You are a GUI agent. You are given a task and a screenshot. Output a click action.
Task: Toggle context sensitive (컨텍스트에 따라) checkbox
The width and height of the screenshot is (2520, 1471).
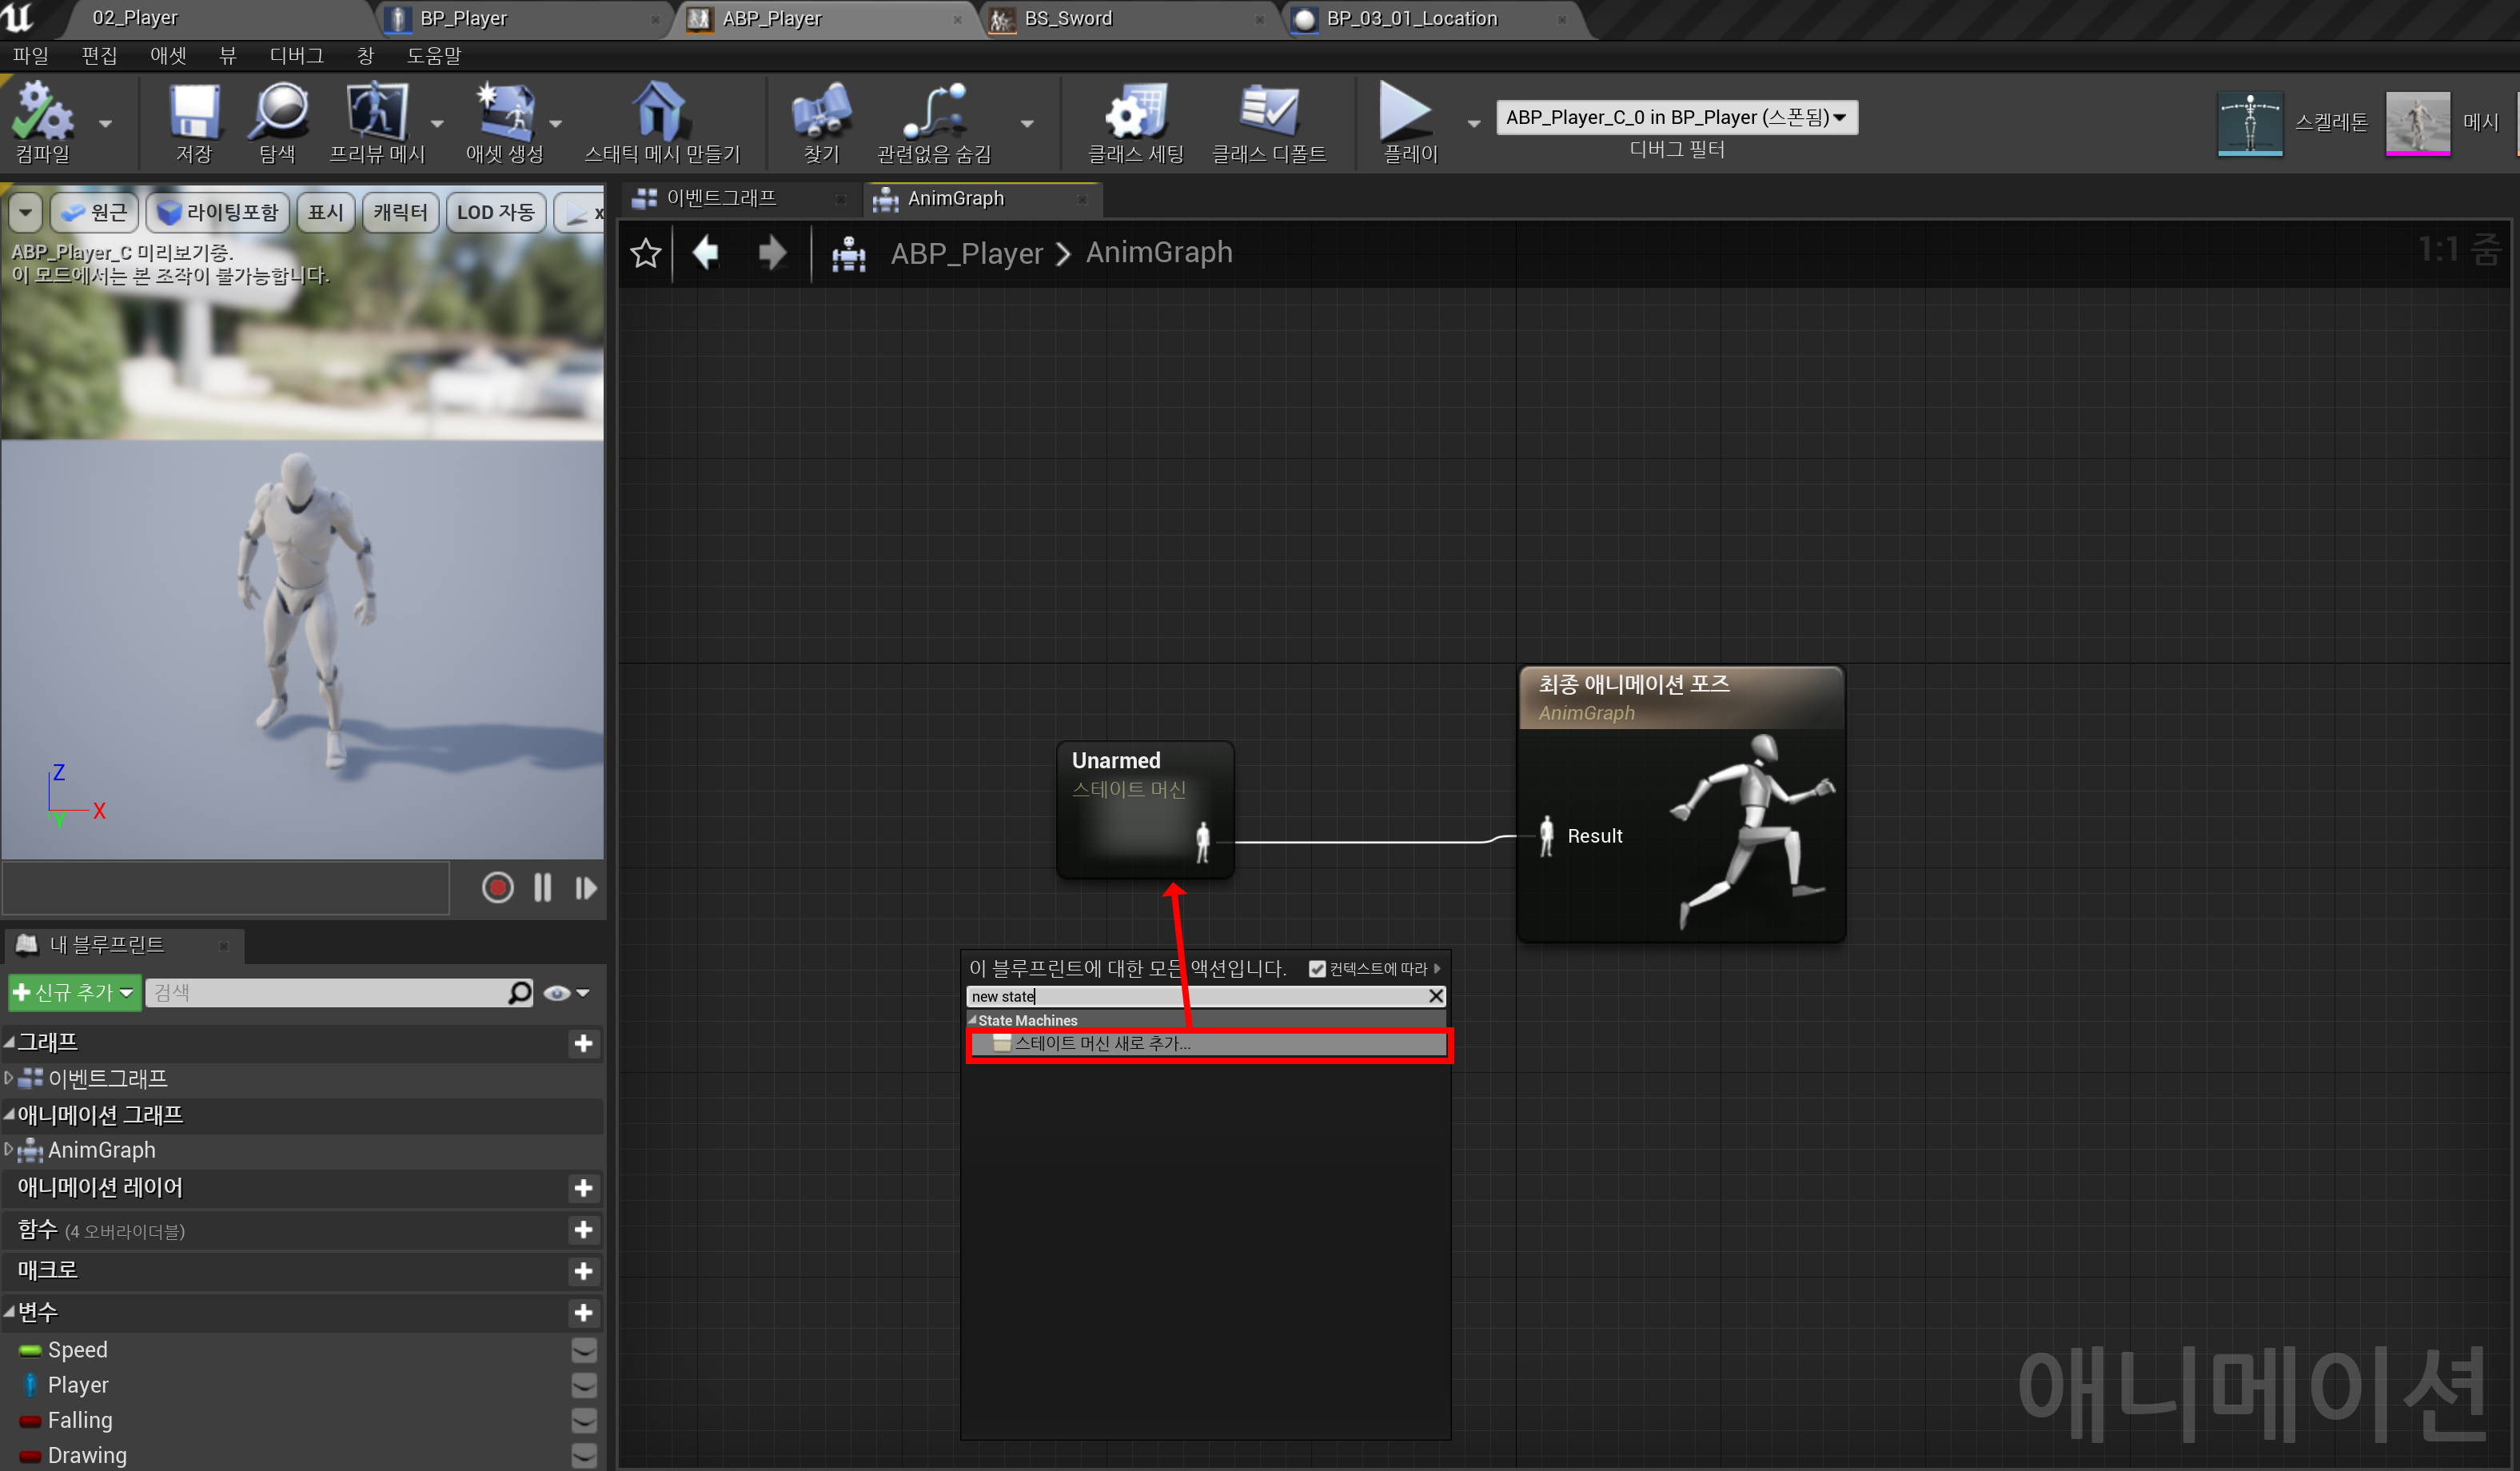pyautogui.click(x=1317, y=968)
